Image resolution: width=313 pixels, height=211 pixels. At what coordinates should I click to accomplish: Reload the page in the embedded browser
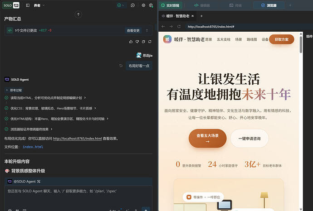[x=179, y=26]
